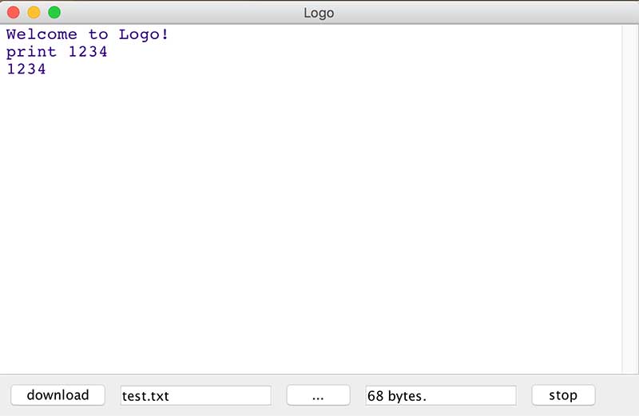Click the "Logo" window title text
This screenshot has height=416, width=639.
(319, 13)
